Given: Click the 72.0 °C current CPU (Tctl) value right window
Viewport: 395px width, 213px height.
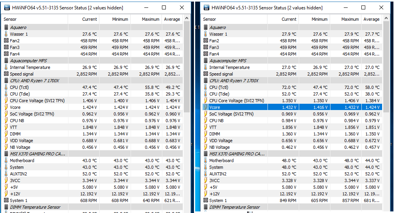Looking at the screenshot, I should click(289, 87).
